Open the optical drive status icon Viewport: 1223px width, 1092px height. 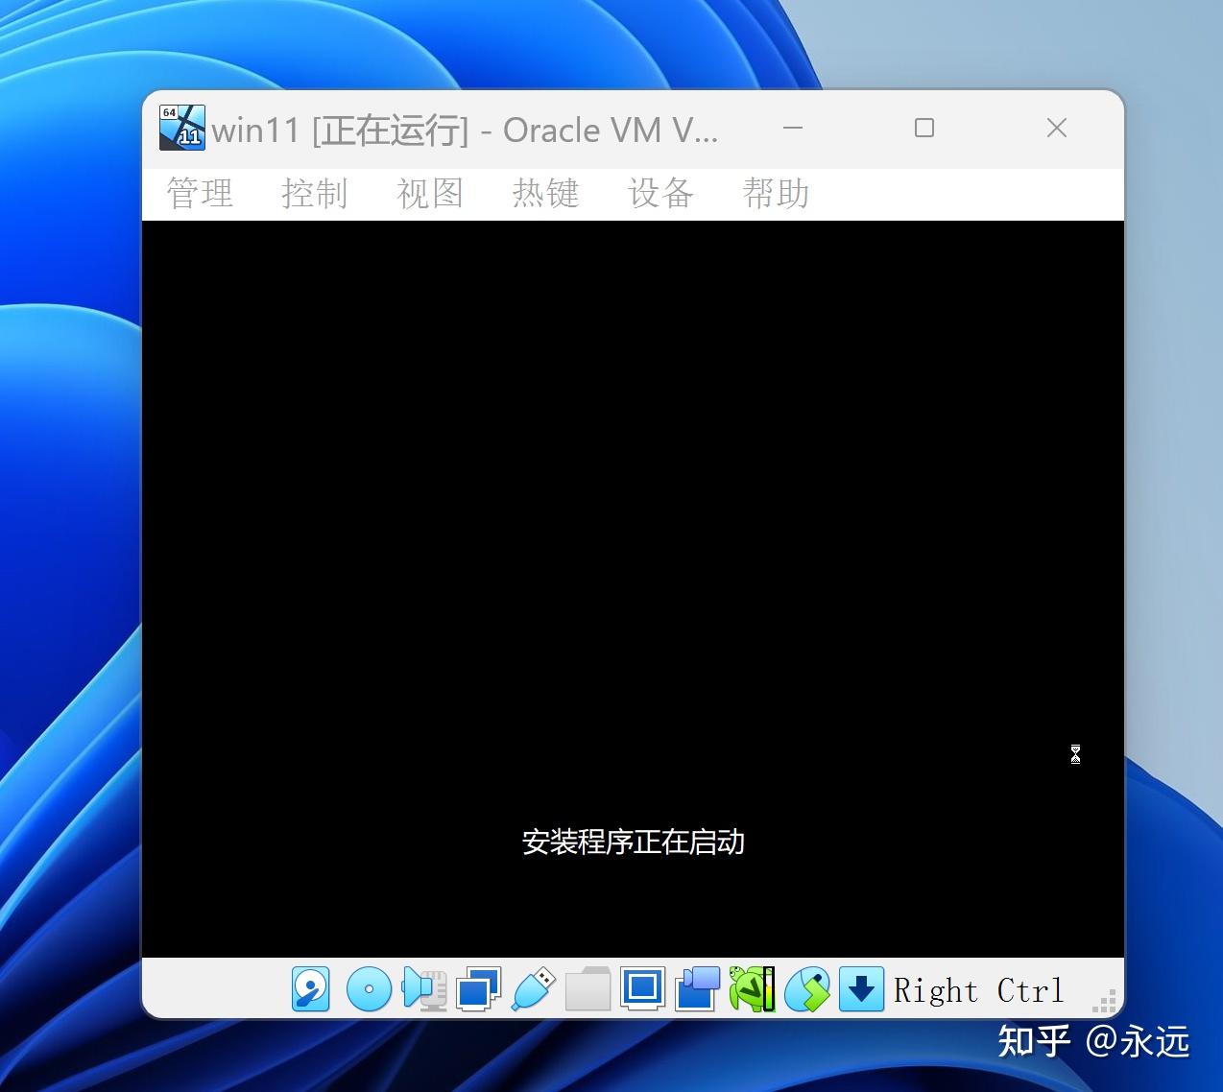[367, 988]
